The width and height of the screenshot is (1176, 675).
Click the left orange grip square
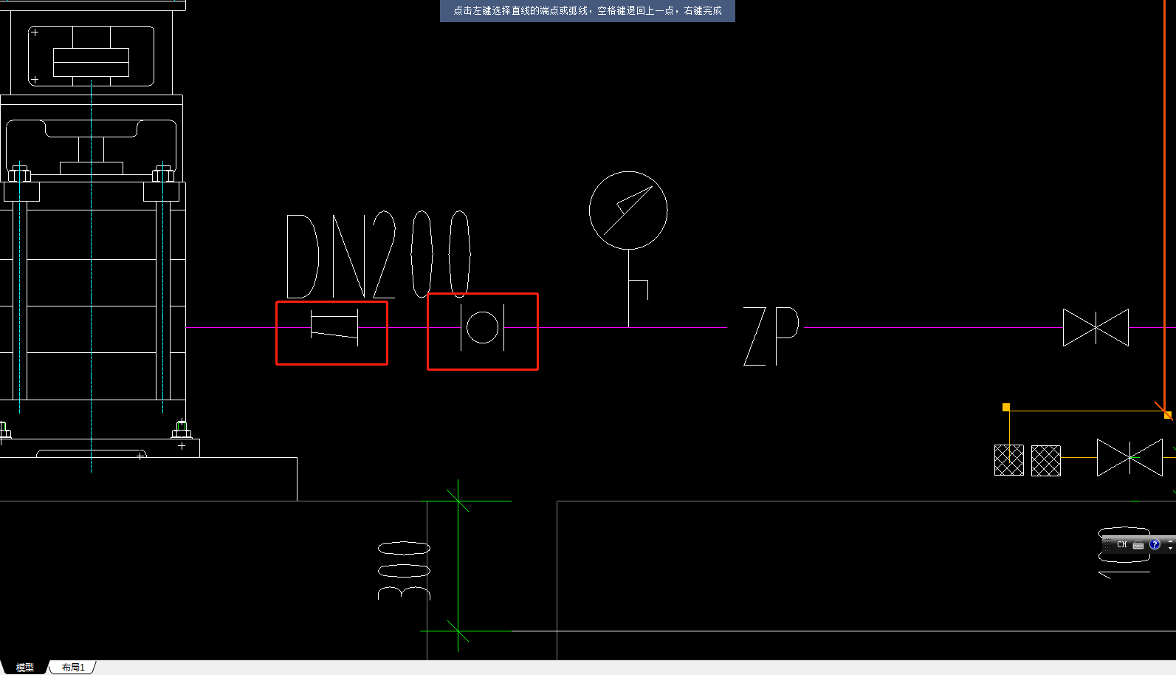(x=1006, y=407)
